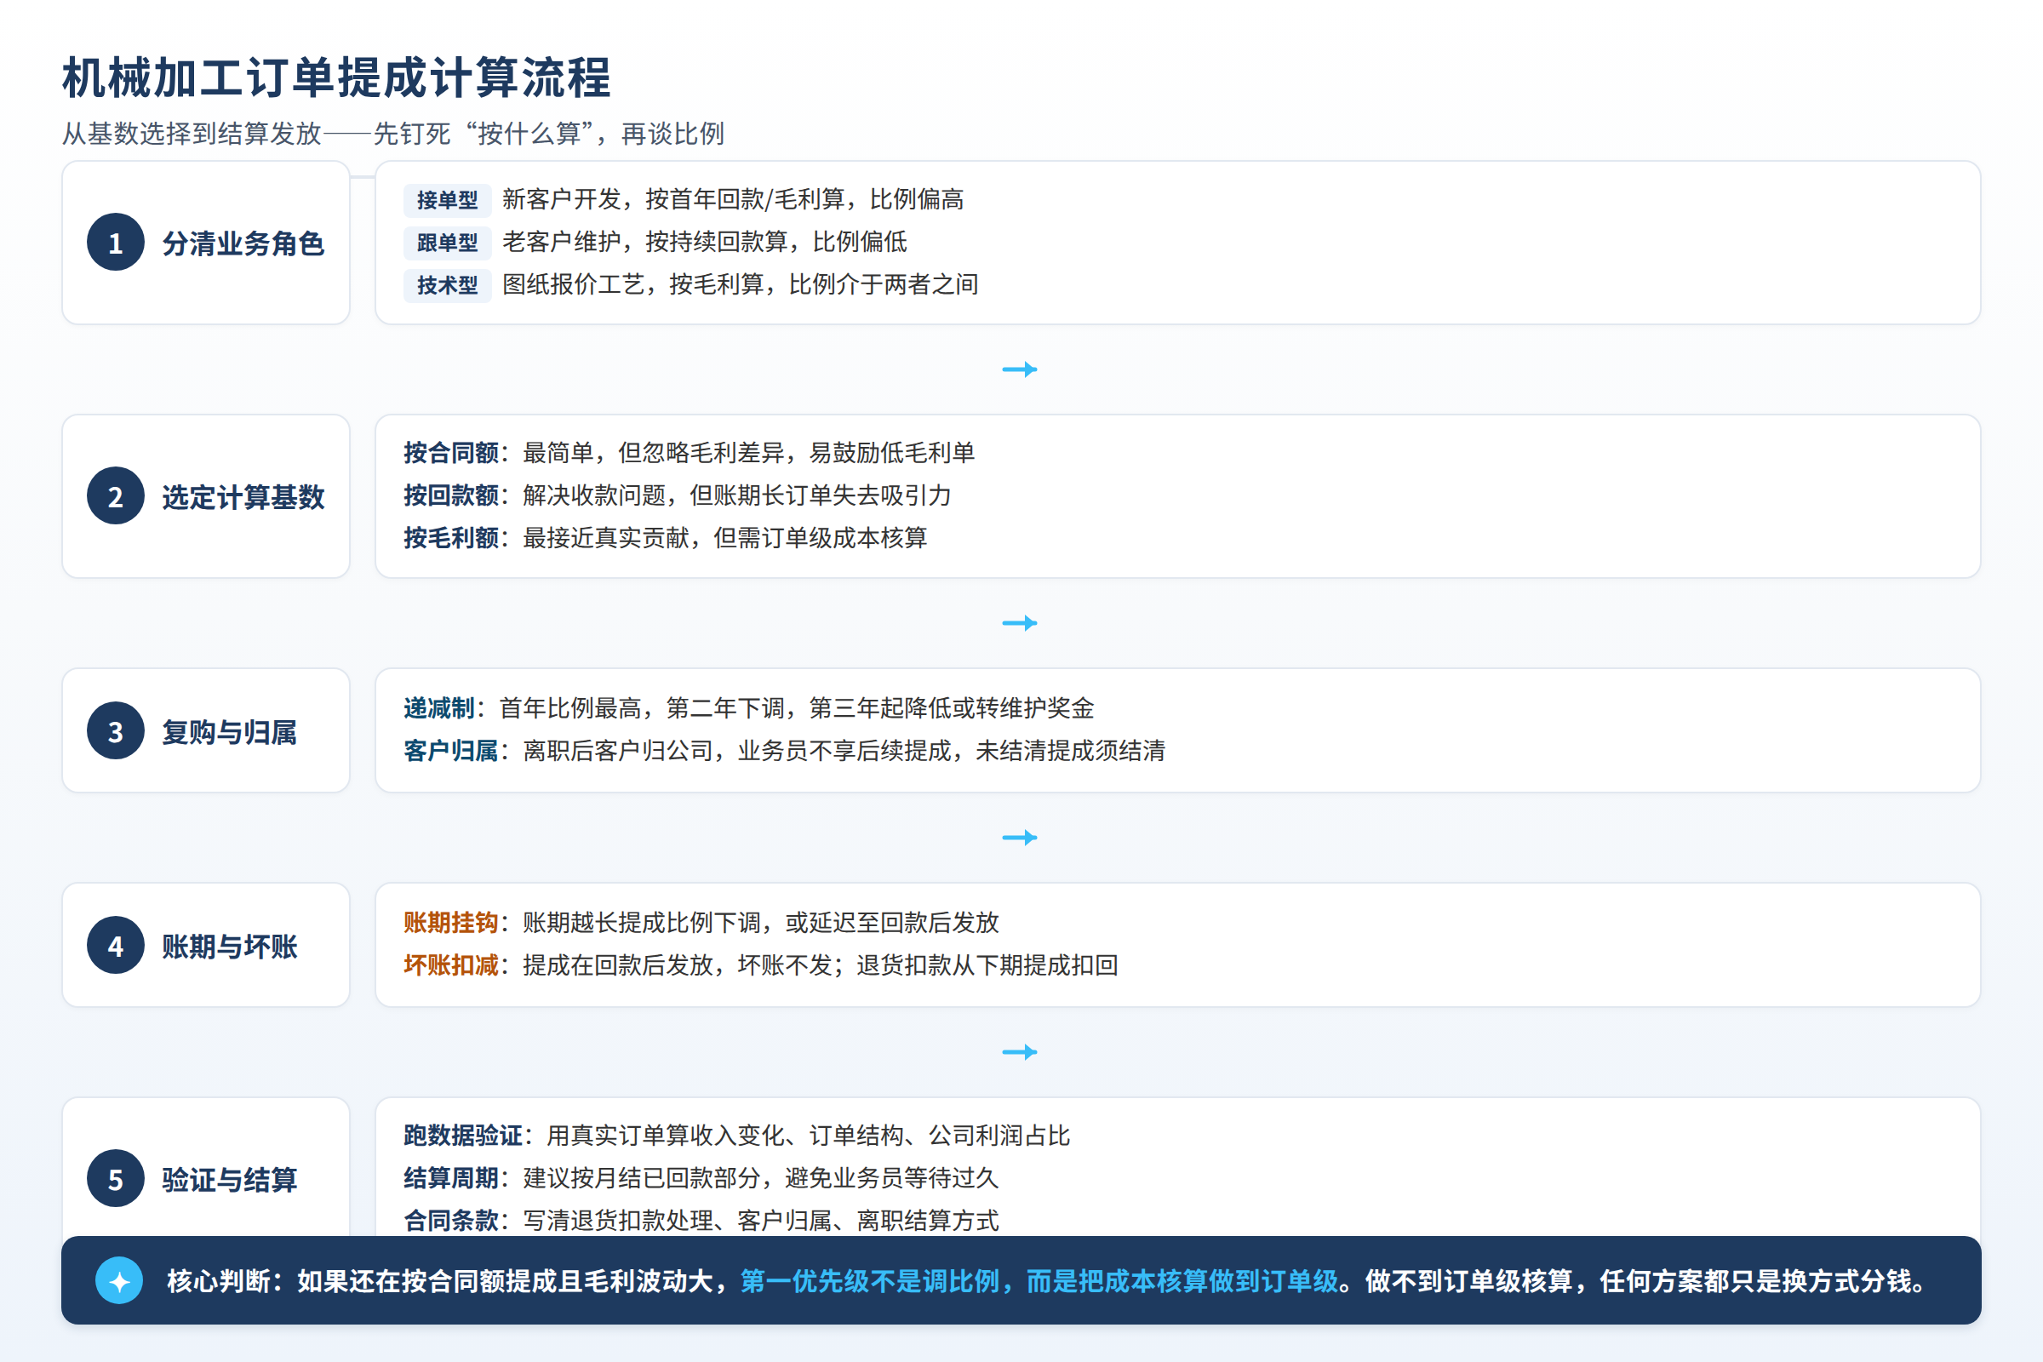Click the text 最简单，但忽略毛利差异，易鼓励低毛利单
2043x1362 pixels.
(x=749, y=453)
